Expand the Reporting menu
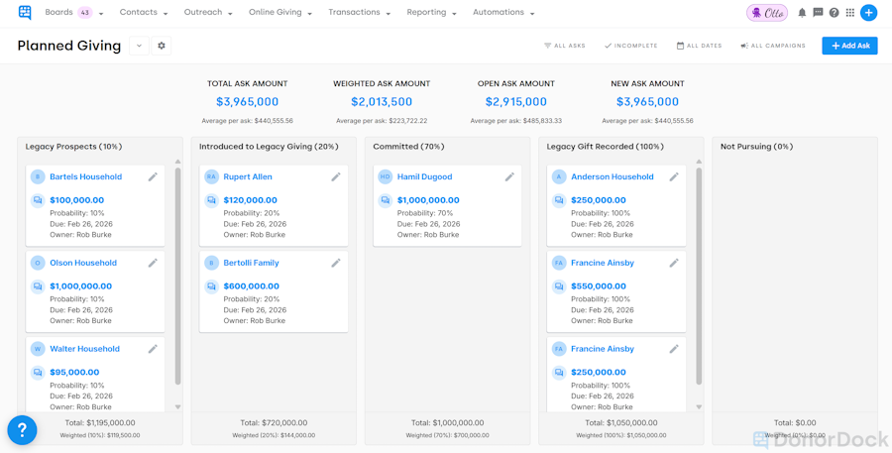 [431, 13]
